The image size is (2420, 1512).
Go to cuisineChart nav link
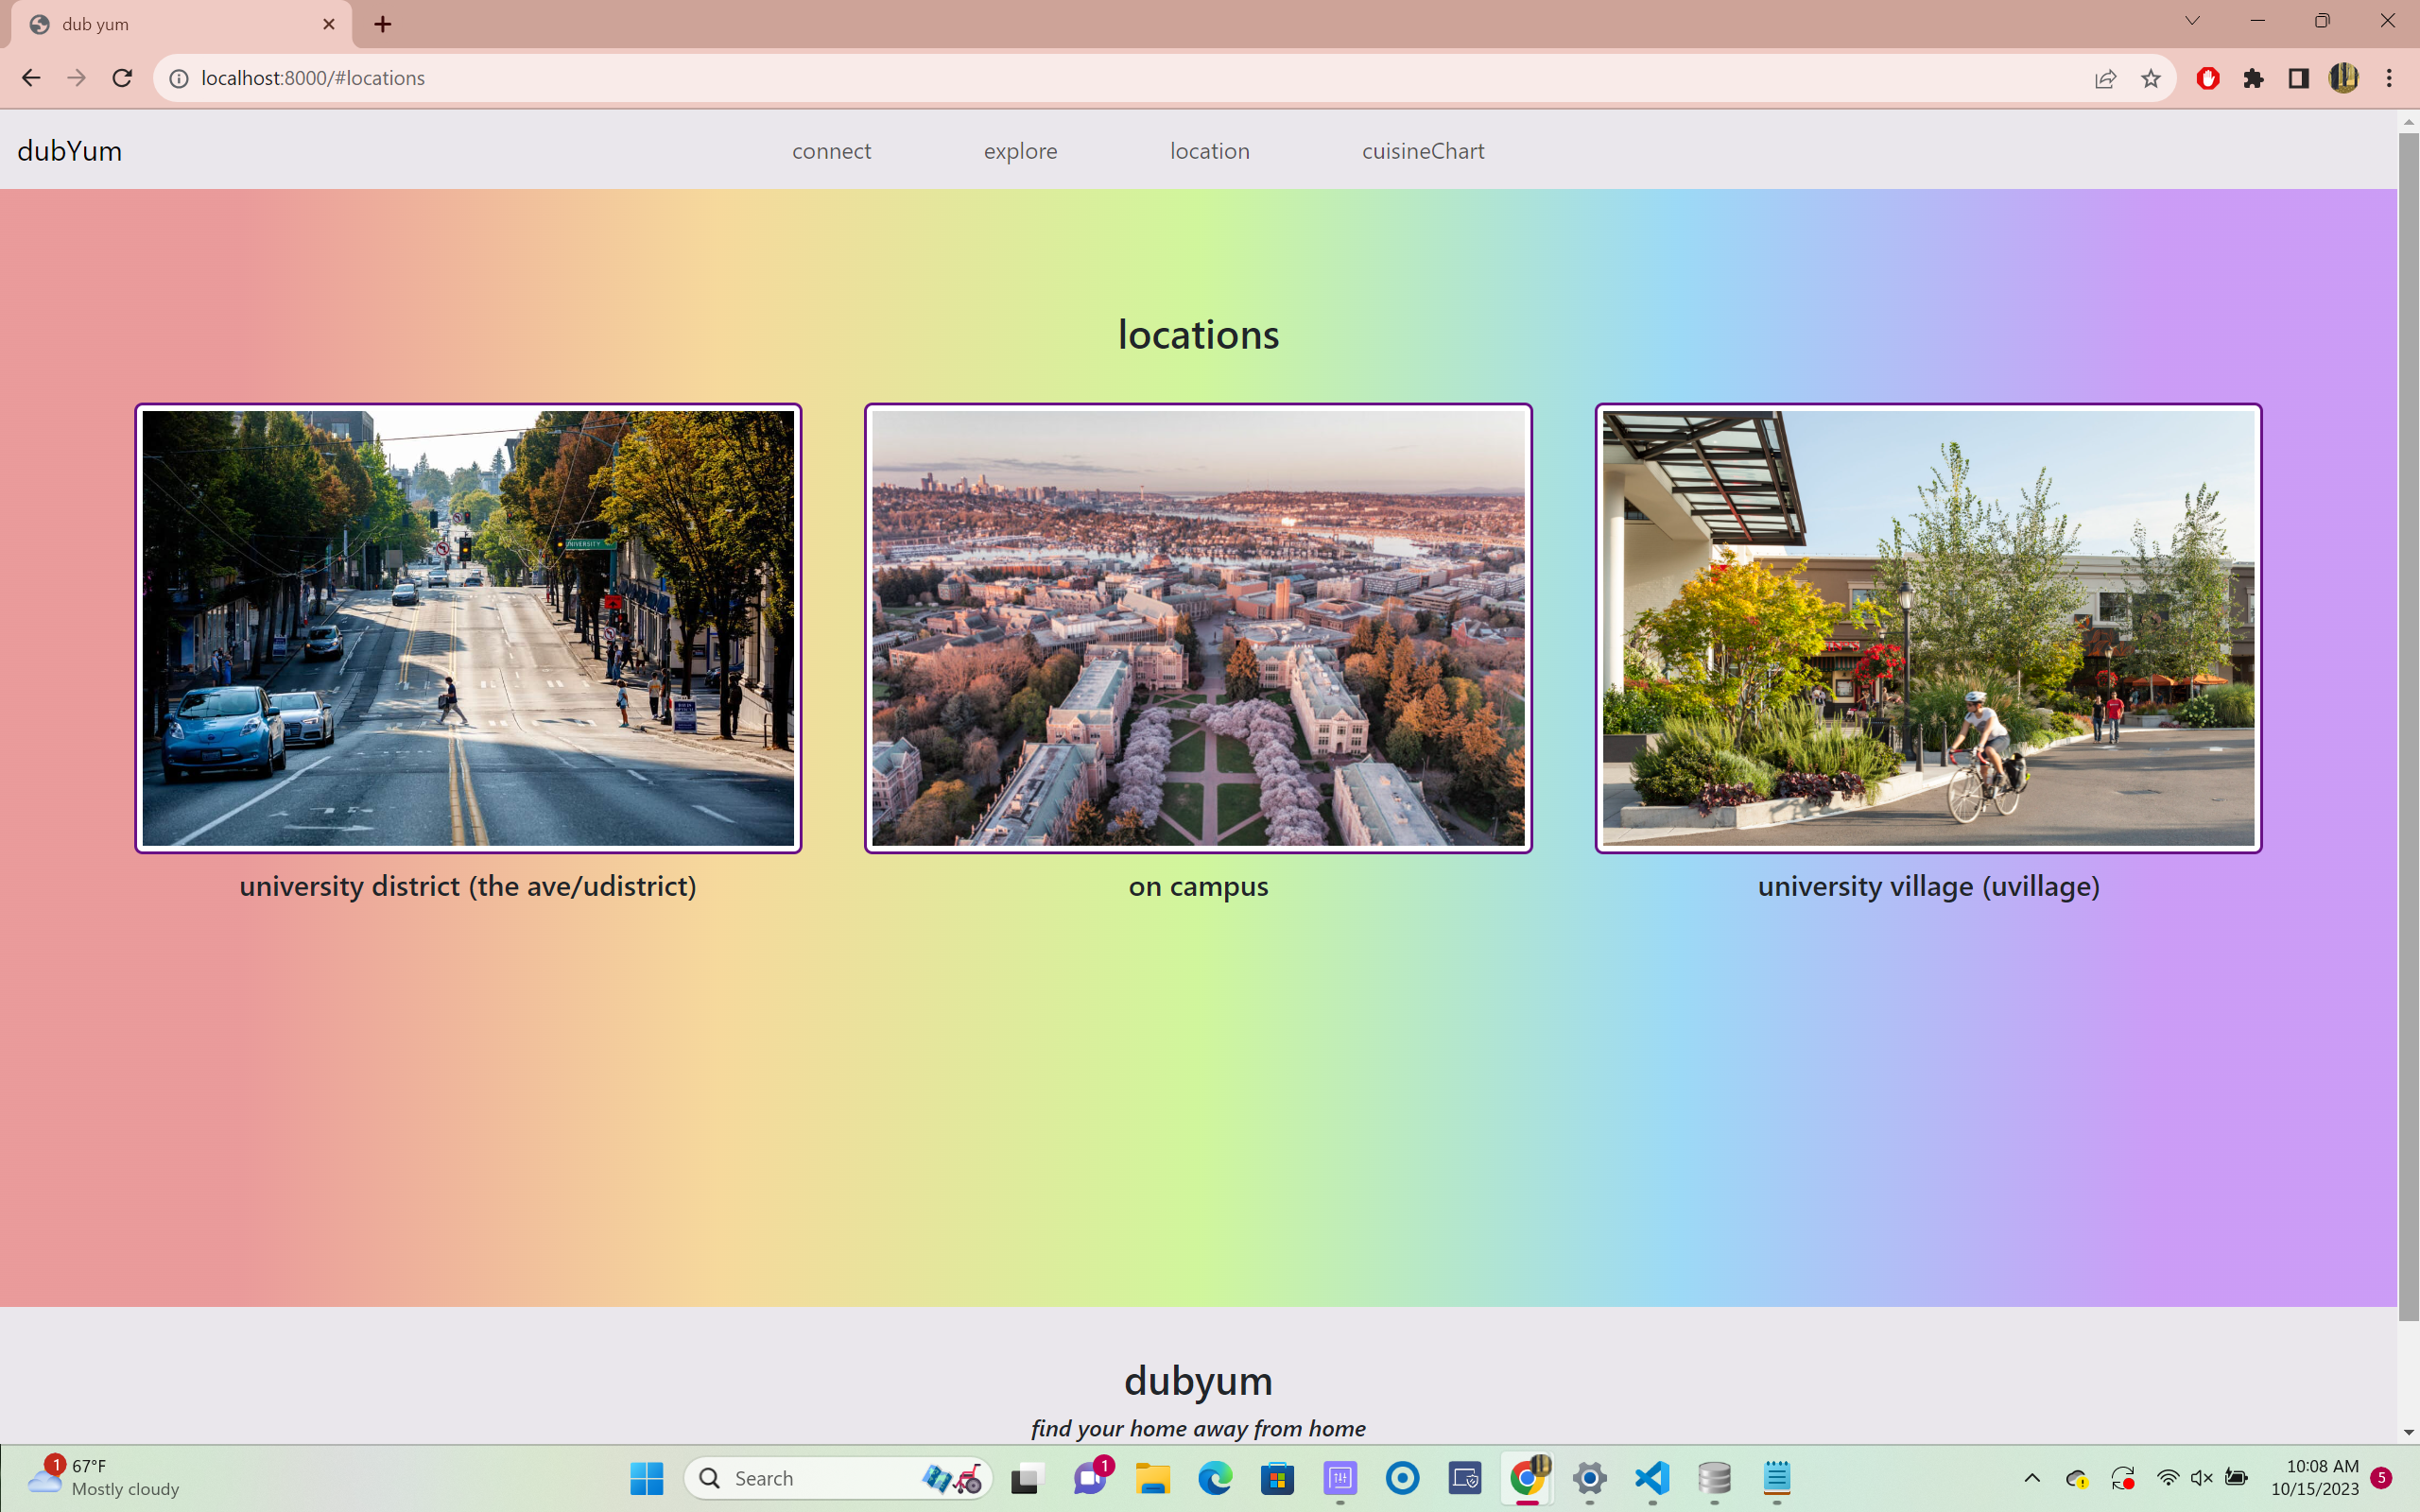click(1422, 151)
